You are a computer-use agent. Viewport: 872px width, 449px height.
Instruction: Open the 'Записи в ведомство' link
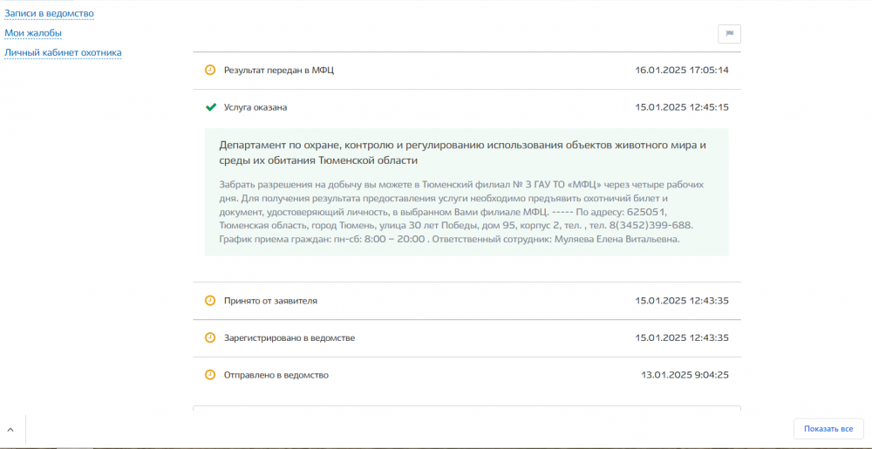pos(49,14)
